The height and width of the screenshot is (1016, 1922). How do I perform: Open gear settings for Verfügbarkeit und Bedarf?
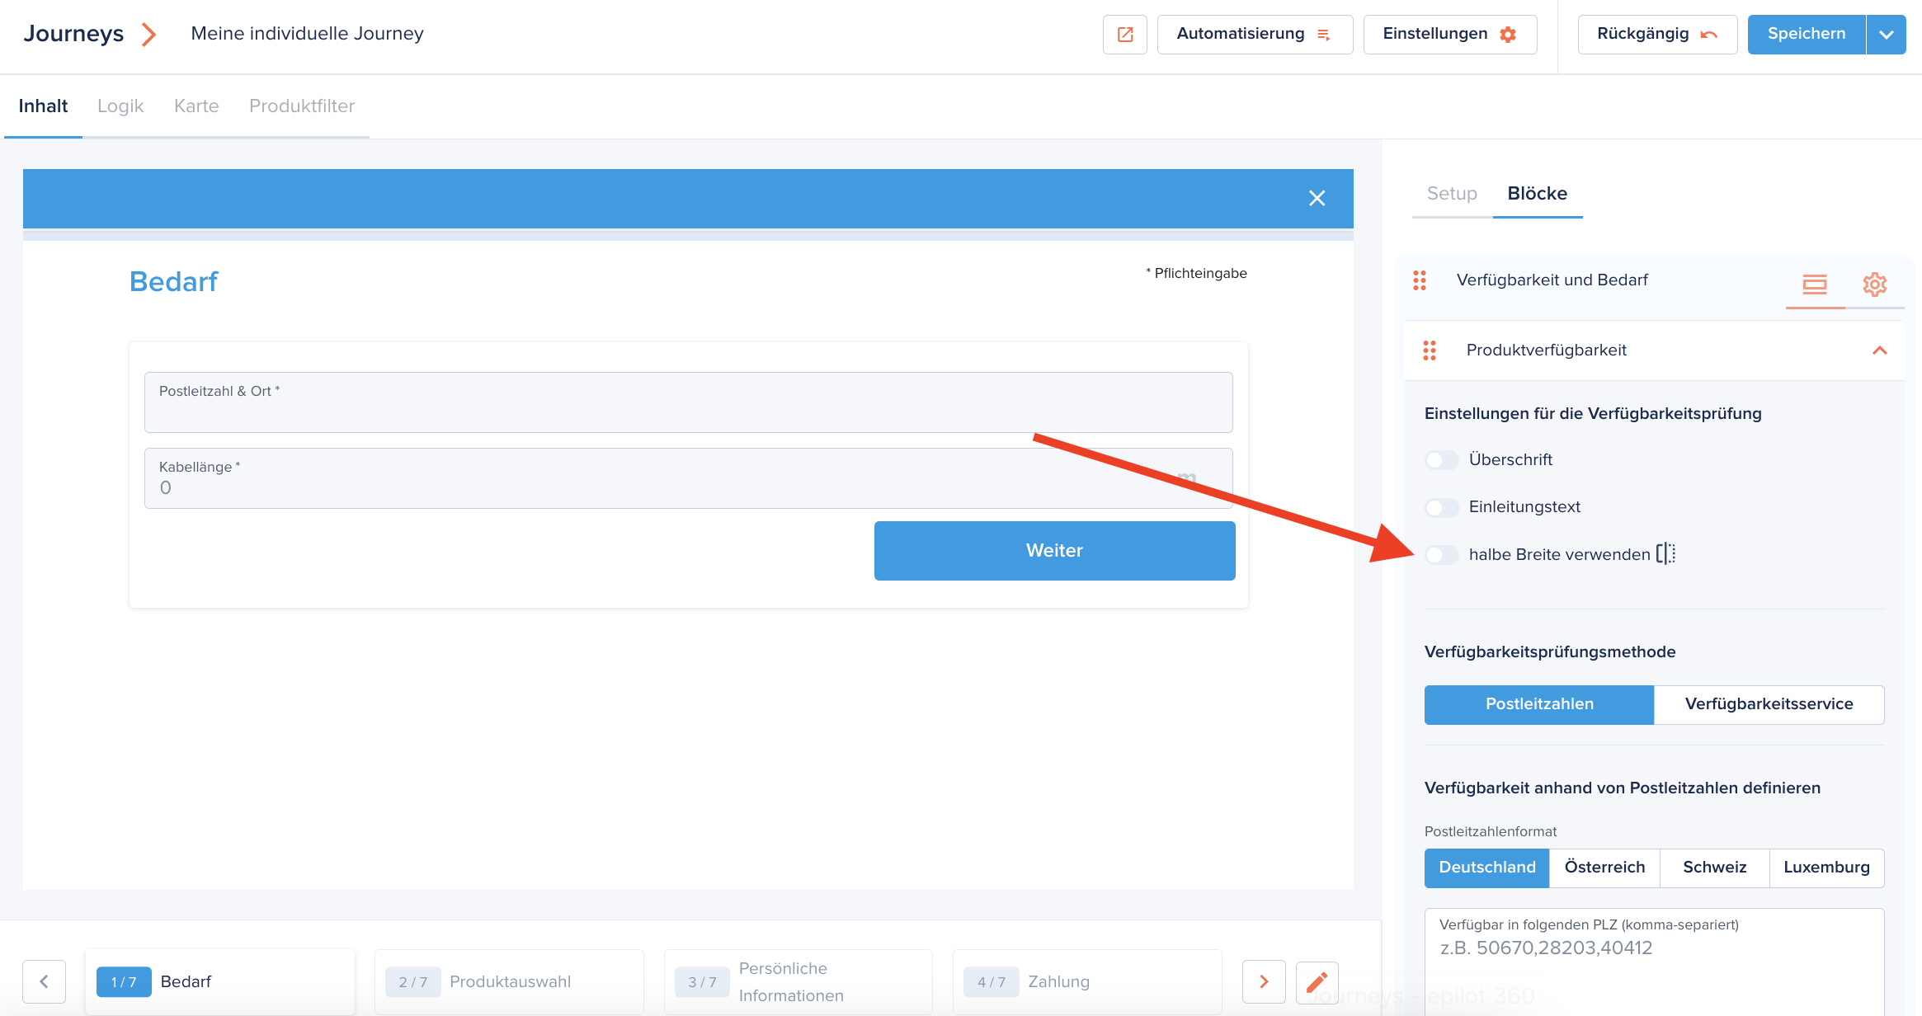[x=1874, y=285]
